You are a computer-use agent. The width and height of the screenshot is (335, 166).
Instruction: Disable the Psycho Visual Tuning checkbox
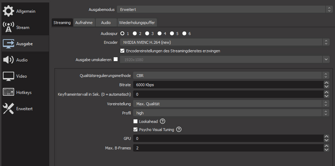[x=136, y=130]
